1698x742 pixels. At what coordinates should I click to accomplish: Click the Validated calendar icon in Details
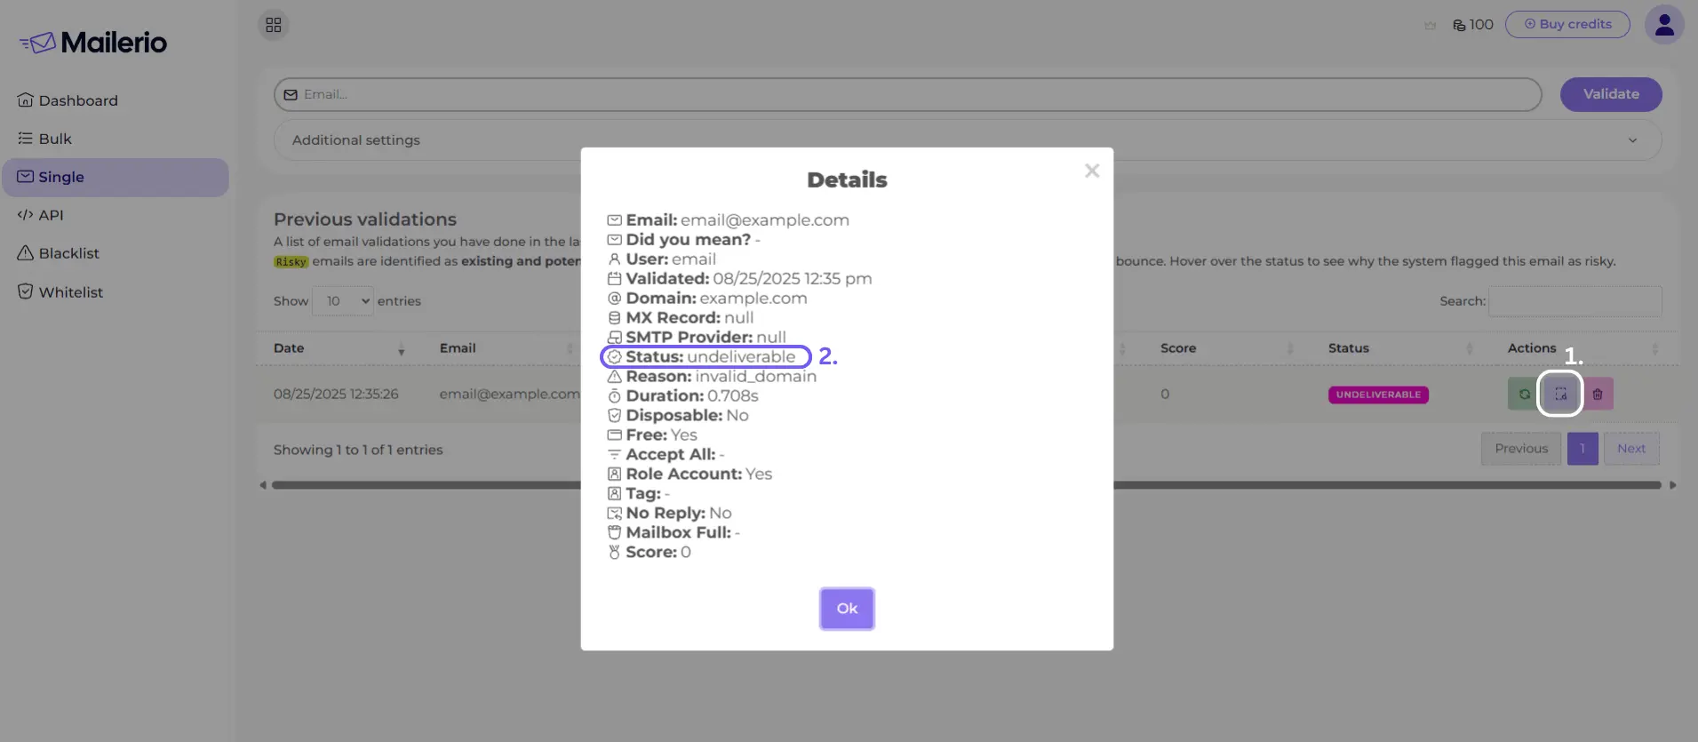coord(614,278)
